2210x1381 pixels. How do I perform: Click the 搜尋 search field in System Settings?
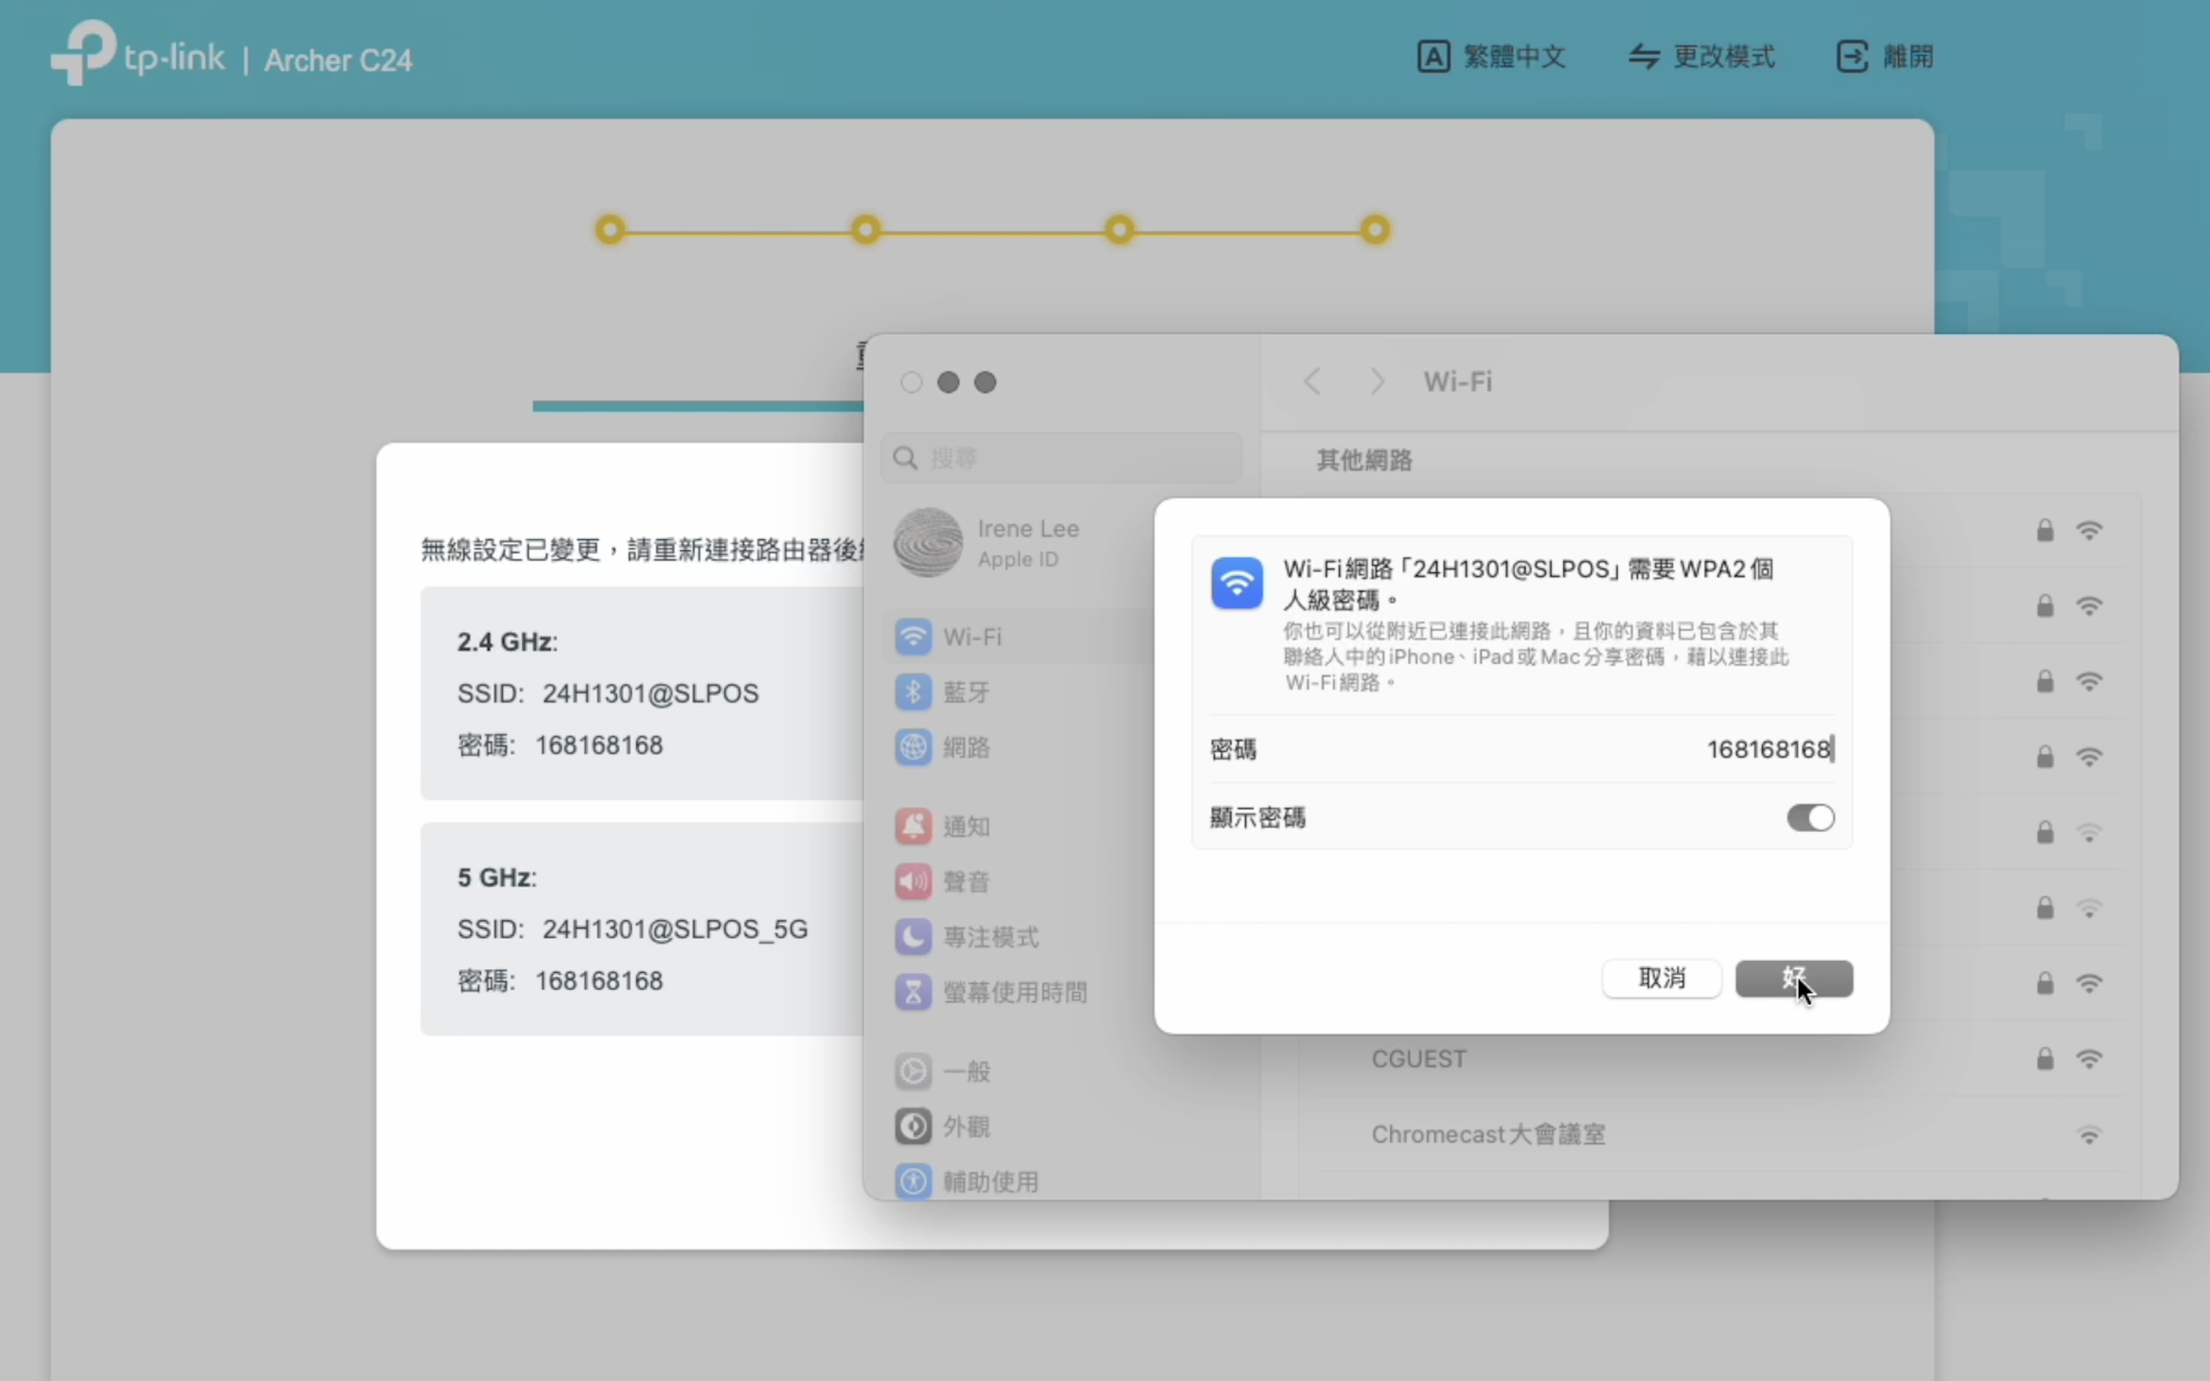pyautogui.click(x=1061, y=457)
